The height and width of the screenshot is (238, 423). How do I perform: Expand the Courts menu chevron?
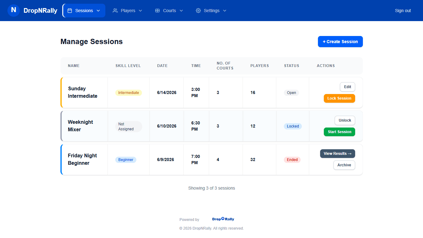click(181, 11)
